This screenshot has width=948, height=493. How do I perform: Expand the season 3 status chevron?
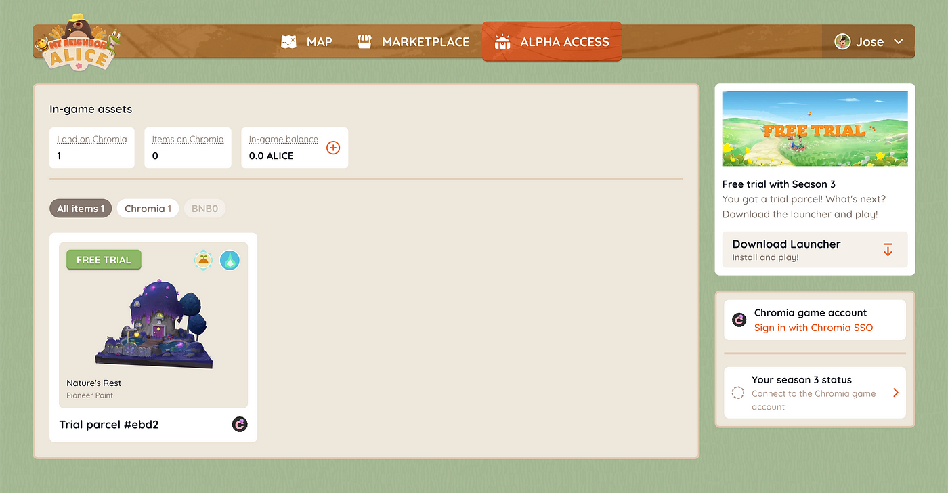click(896, 393)
